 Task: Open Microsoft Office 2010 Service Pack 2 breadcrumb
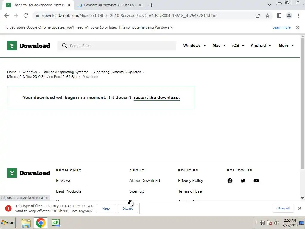click(x=42, y=77)
